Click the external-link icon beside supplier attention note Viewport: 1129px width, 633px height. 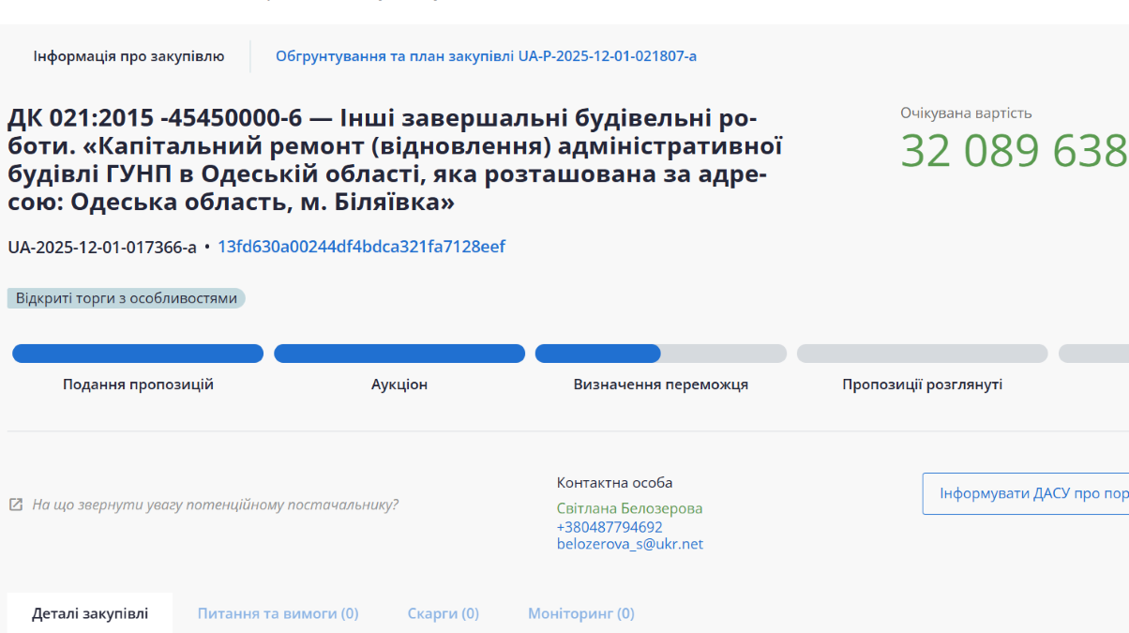coord(16,505)
